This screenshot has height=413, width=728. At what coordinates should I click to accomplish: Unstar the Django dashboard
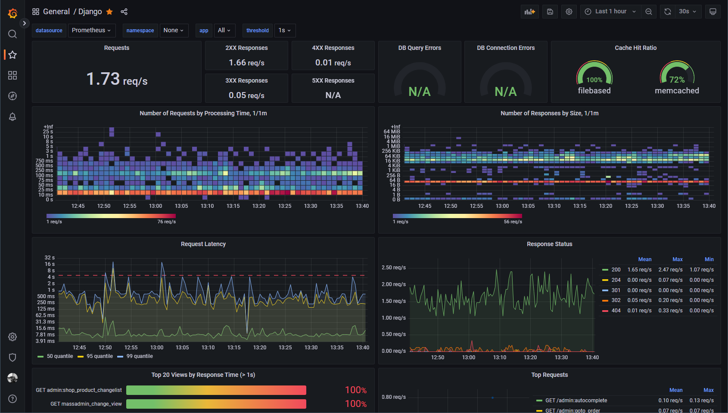tap(109, 12)
